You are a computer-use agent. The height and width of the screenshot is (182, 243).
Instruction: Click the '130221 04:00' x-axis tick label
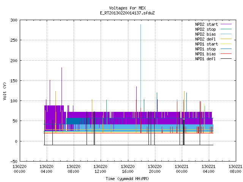(x=208, y=169)
